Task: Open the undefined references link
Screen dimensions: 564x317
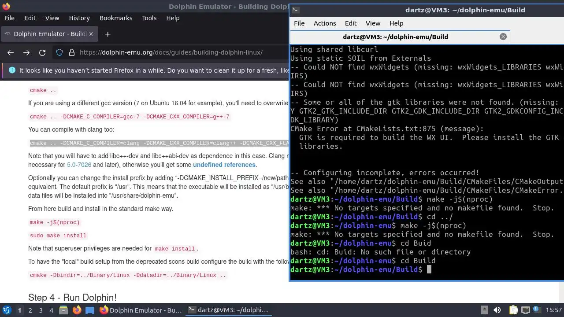Action: [x=224, y=165]
